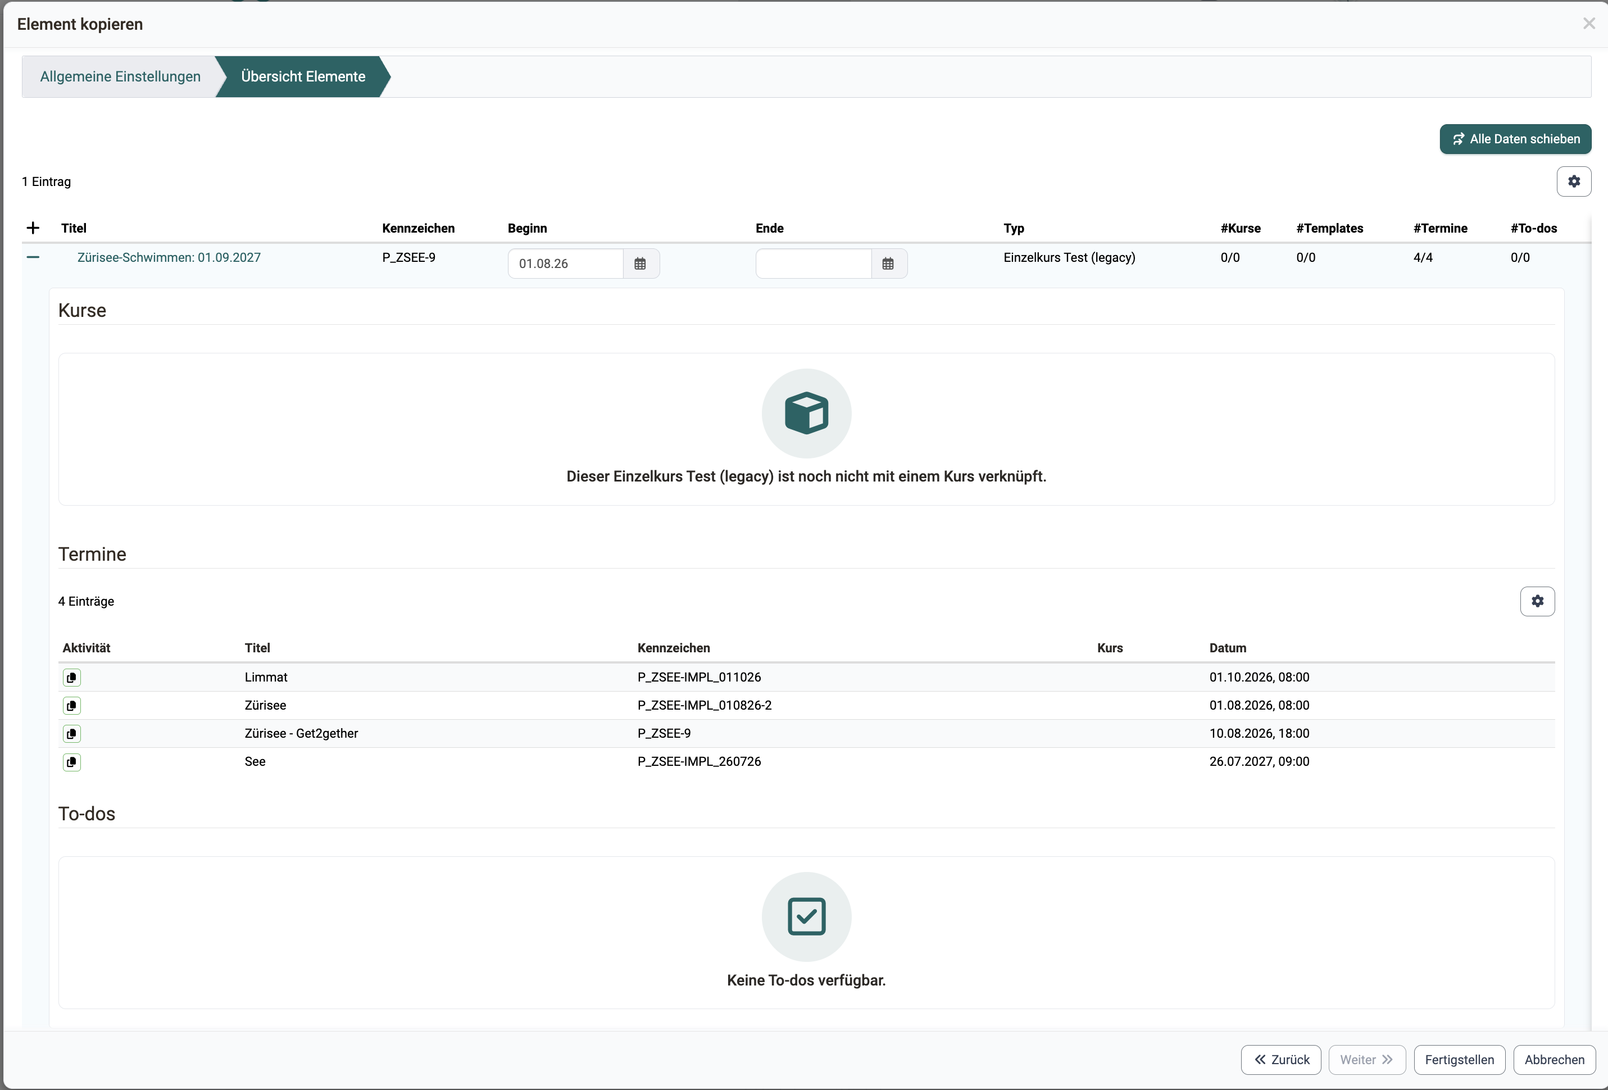The height and width of the screenshot is (1090, 1608).
Task: Select the Zürisee - Get2gether title cell
Action: pyautogui.click(x=302, y=734)
